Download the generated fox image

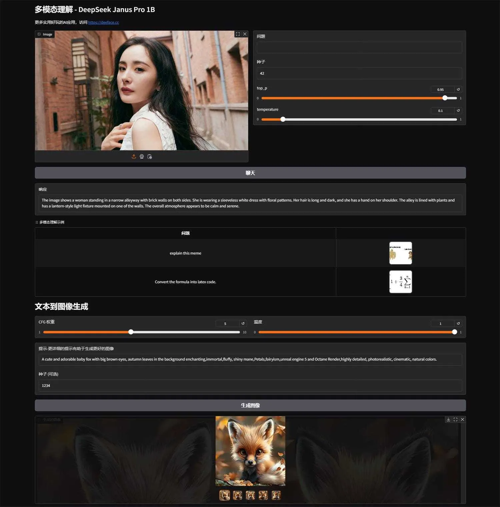(x=448, y=419)
